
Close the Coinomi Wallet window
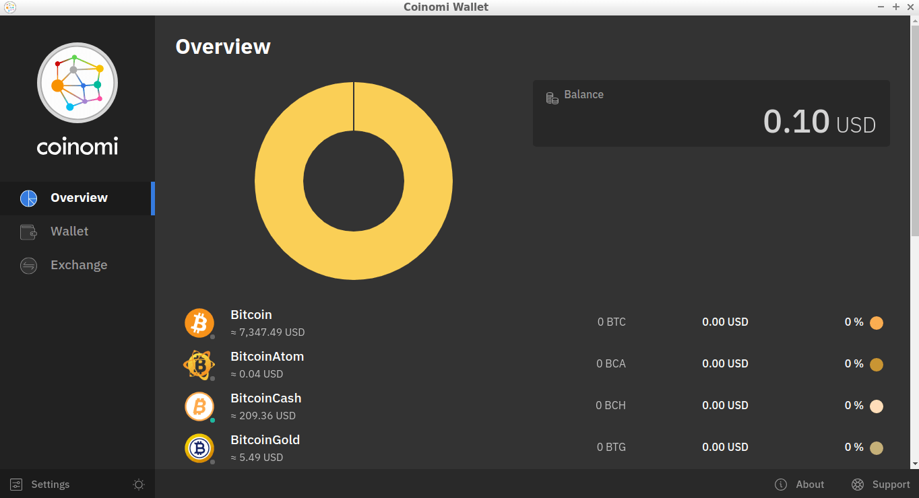point(910,7)
